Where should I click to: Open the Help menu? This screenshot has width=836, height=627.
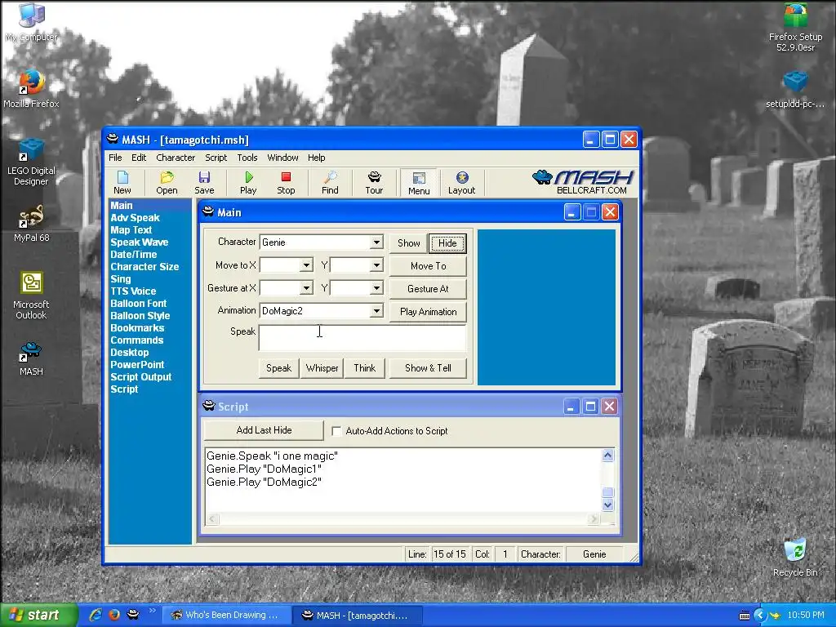pos(316,158)
